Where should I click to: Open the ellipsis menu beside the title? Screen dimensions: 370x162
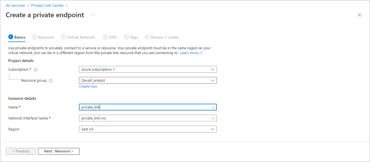[93, 15]
